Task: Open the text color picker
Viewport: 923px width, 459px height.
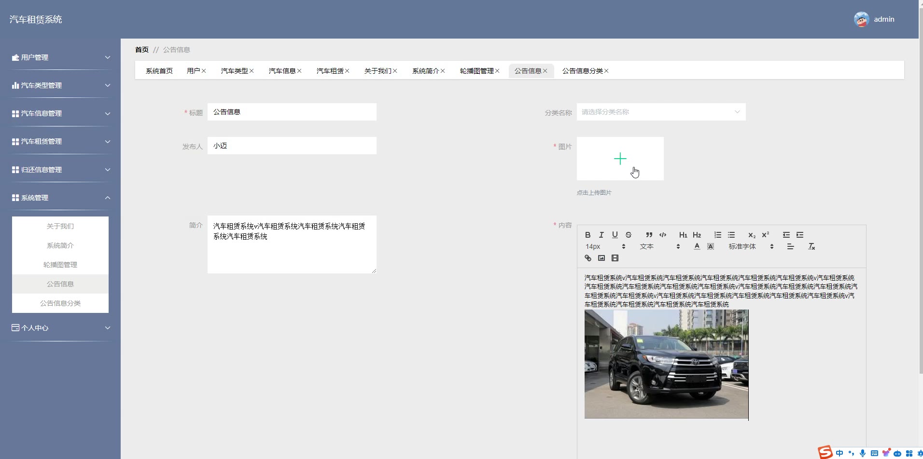Action: pyautogui.click(x=697, y=246)
